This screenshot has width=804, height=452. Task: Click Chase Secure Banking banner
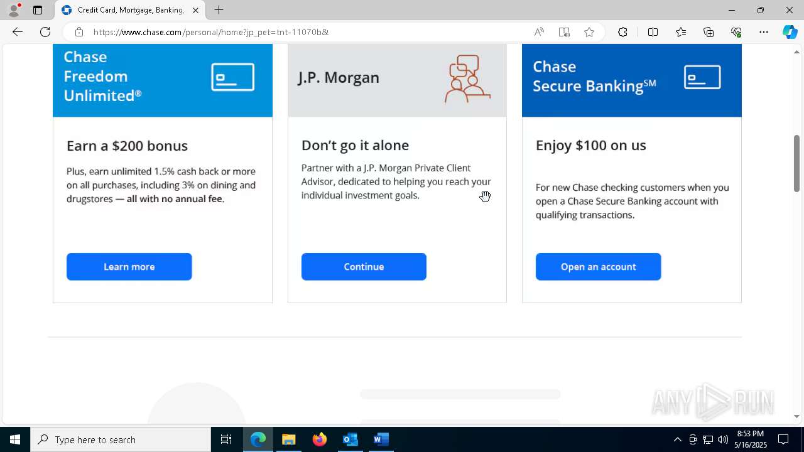click(632, 80)
